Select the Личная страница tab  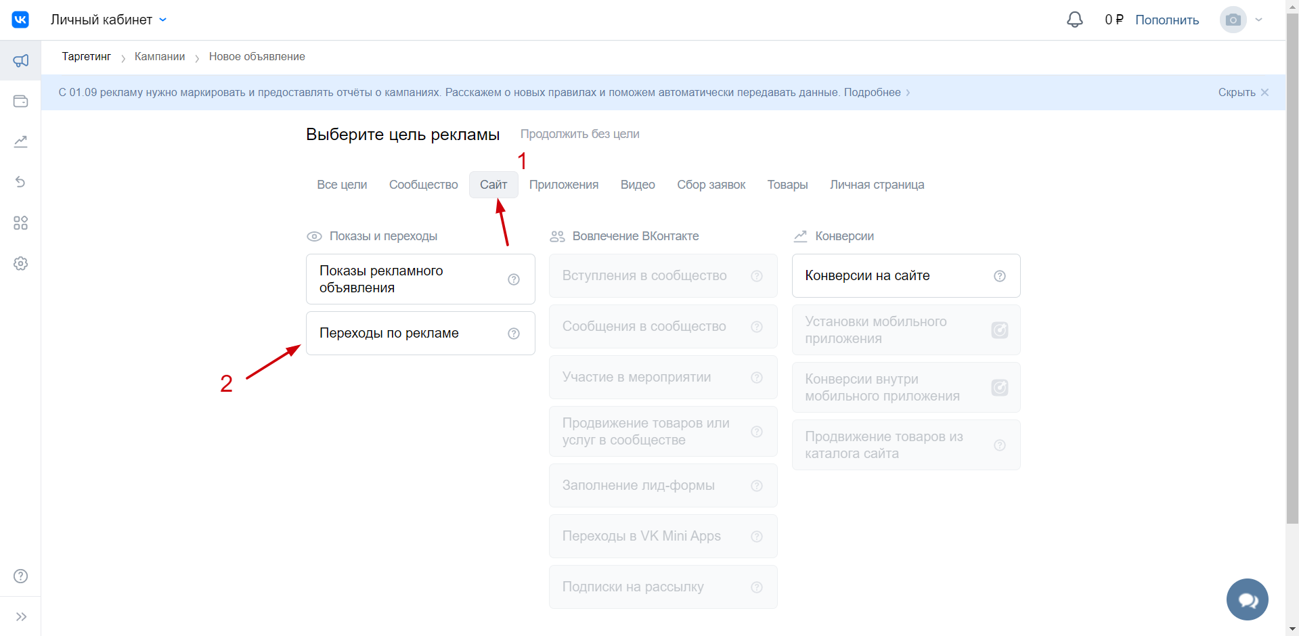click(x=877, y=185)
